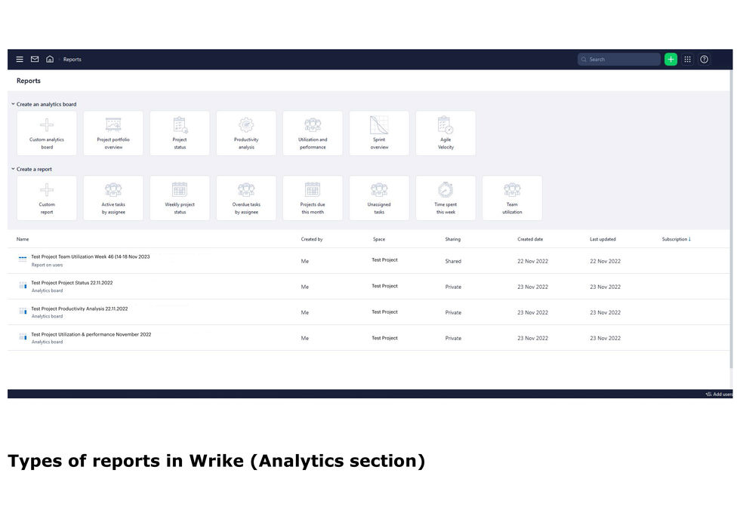The height and width of the screenshot is (522, 740).
Task: Click '22 Nov 2022' created date cell
Action: tap(532, 261)
